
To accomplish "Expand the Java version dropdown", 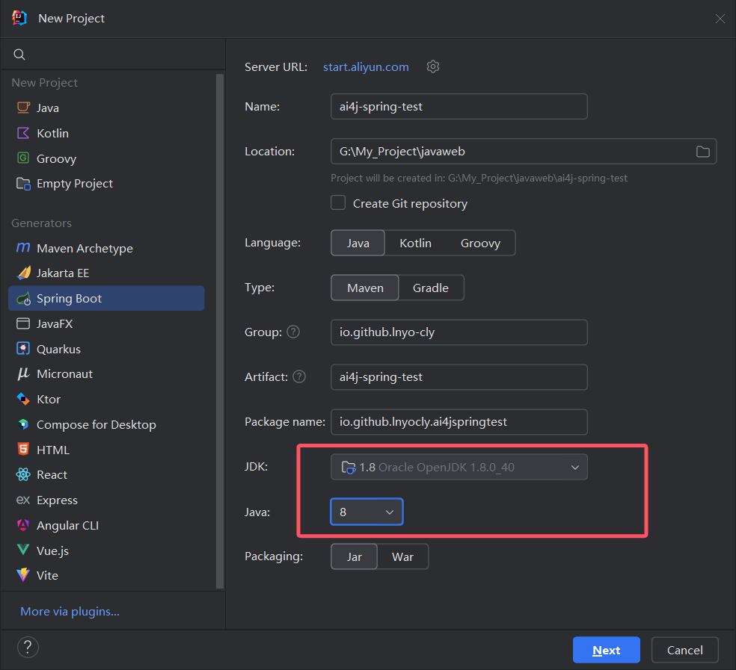I will pyautogui.click(x=367, y=512).
